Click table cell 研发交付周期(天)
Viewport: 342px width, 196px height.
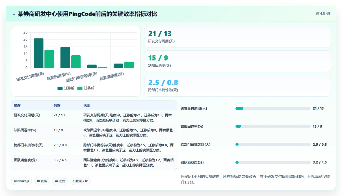pyautogui.click(x=27, y=115)
